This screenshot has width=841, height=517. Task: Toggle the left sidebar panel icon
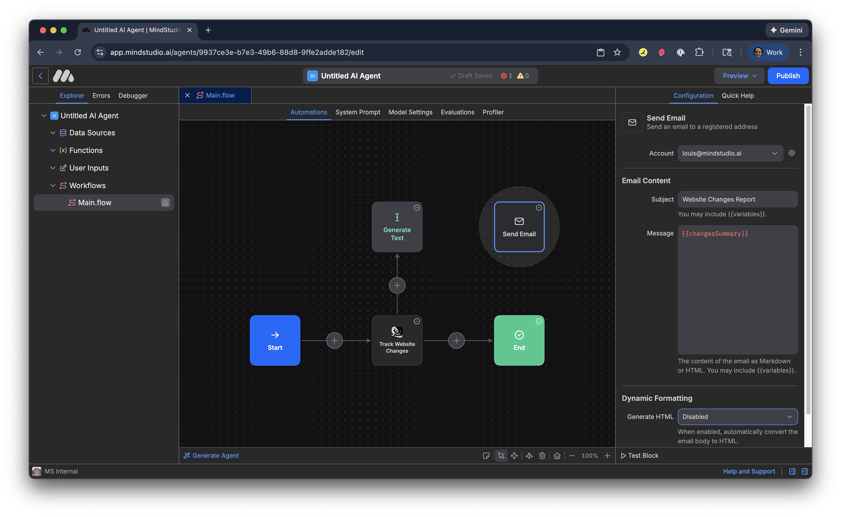[792, 471]
